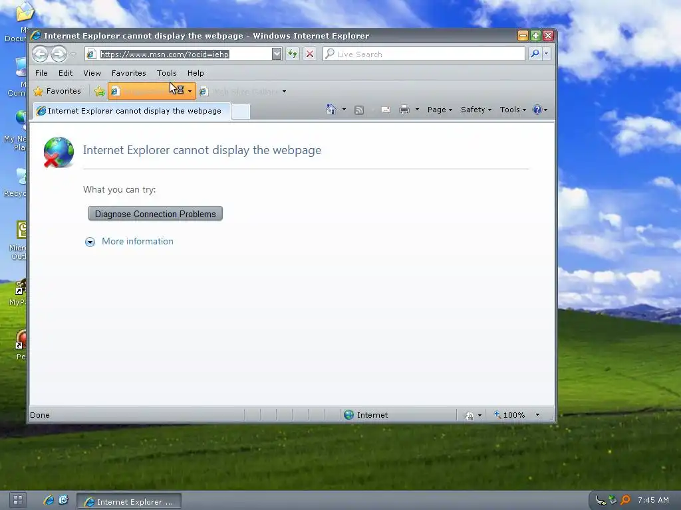Viewport: 681px width, 510px height.
Task: Click the 'Done' status bar text
Action: tap(39, 415)
